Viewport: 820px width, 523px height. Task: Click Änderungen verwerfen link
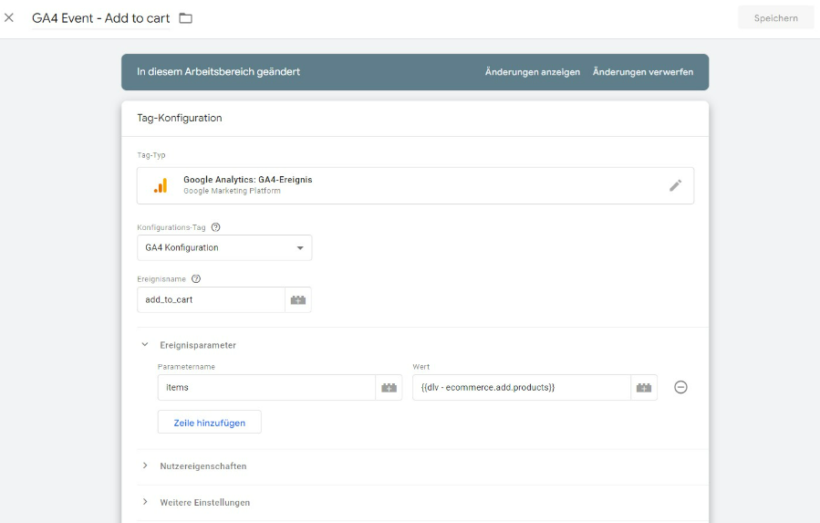click(643, 72)
